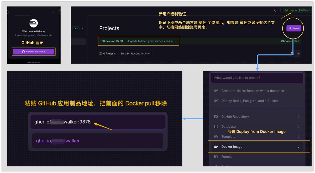315x173 pixels.
Task: Open Sort By Recent Activity dropdown
Action: tap(136, 53)
